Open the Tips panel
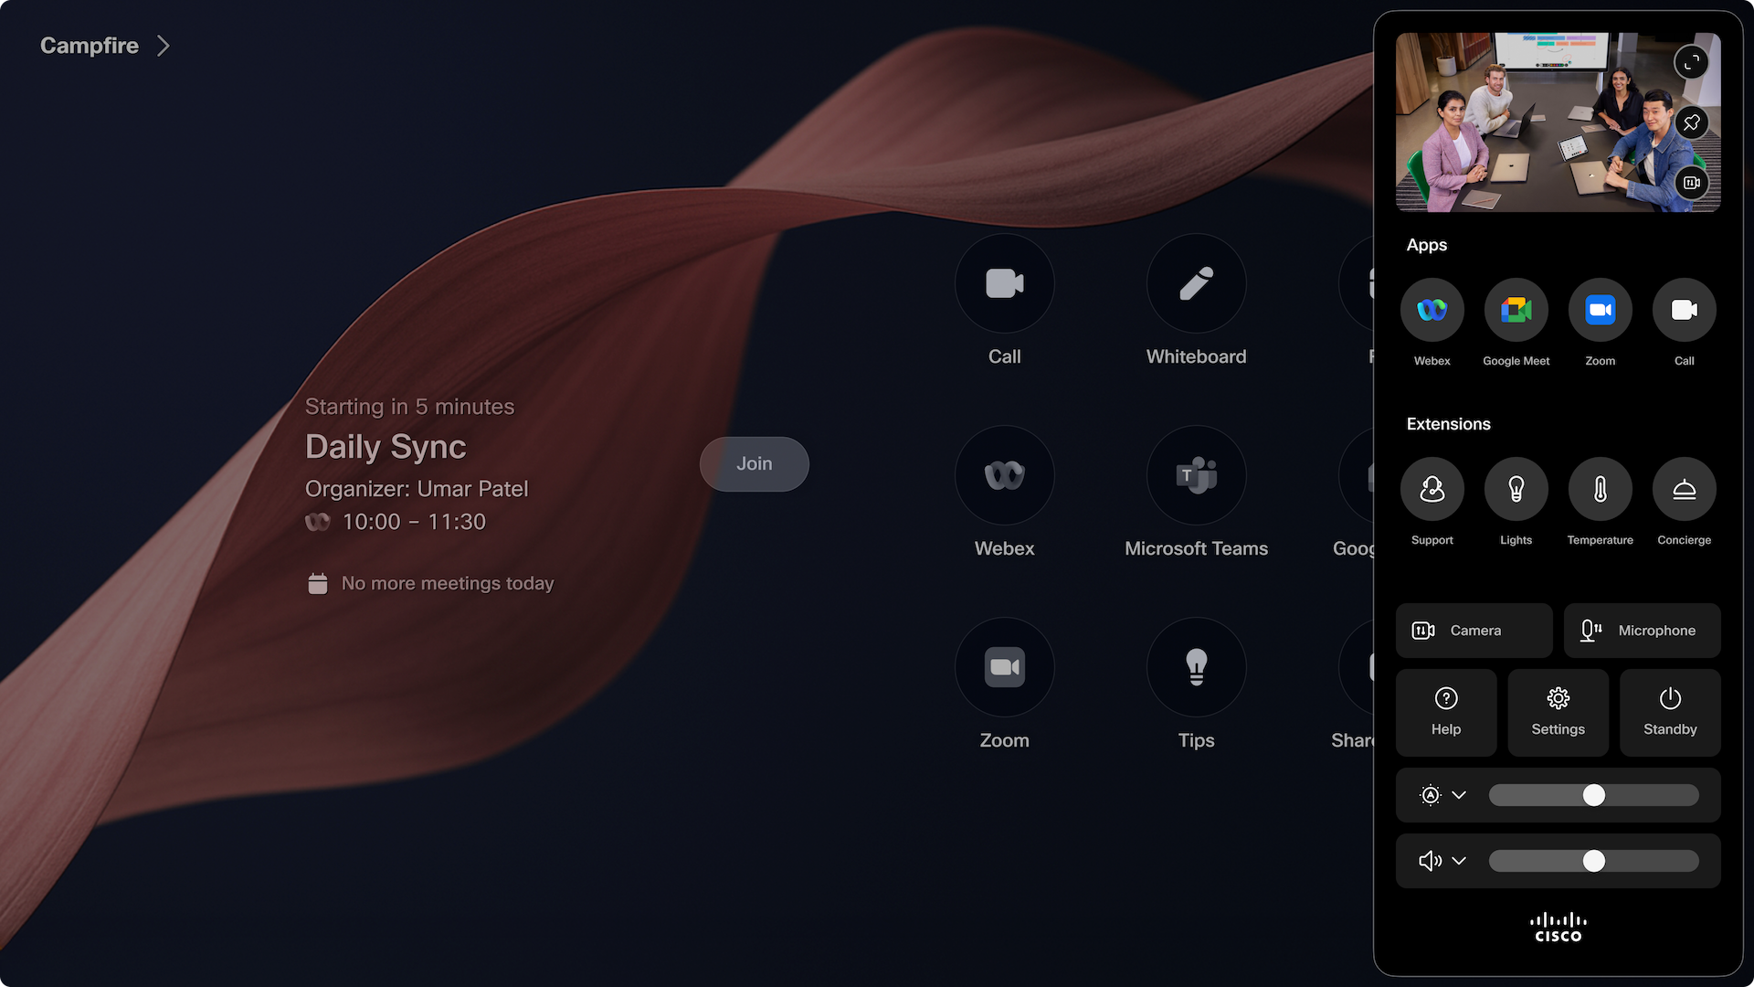The height and width of the screenshot is (987, 1754). [x=1196, y=667]
